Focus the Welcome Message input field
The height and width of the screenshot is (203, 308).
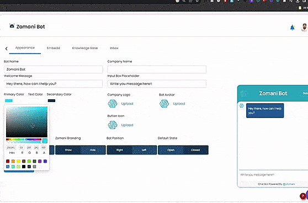[53, 84]
